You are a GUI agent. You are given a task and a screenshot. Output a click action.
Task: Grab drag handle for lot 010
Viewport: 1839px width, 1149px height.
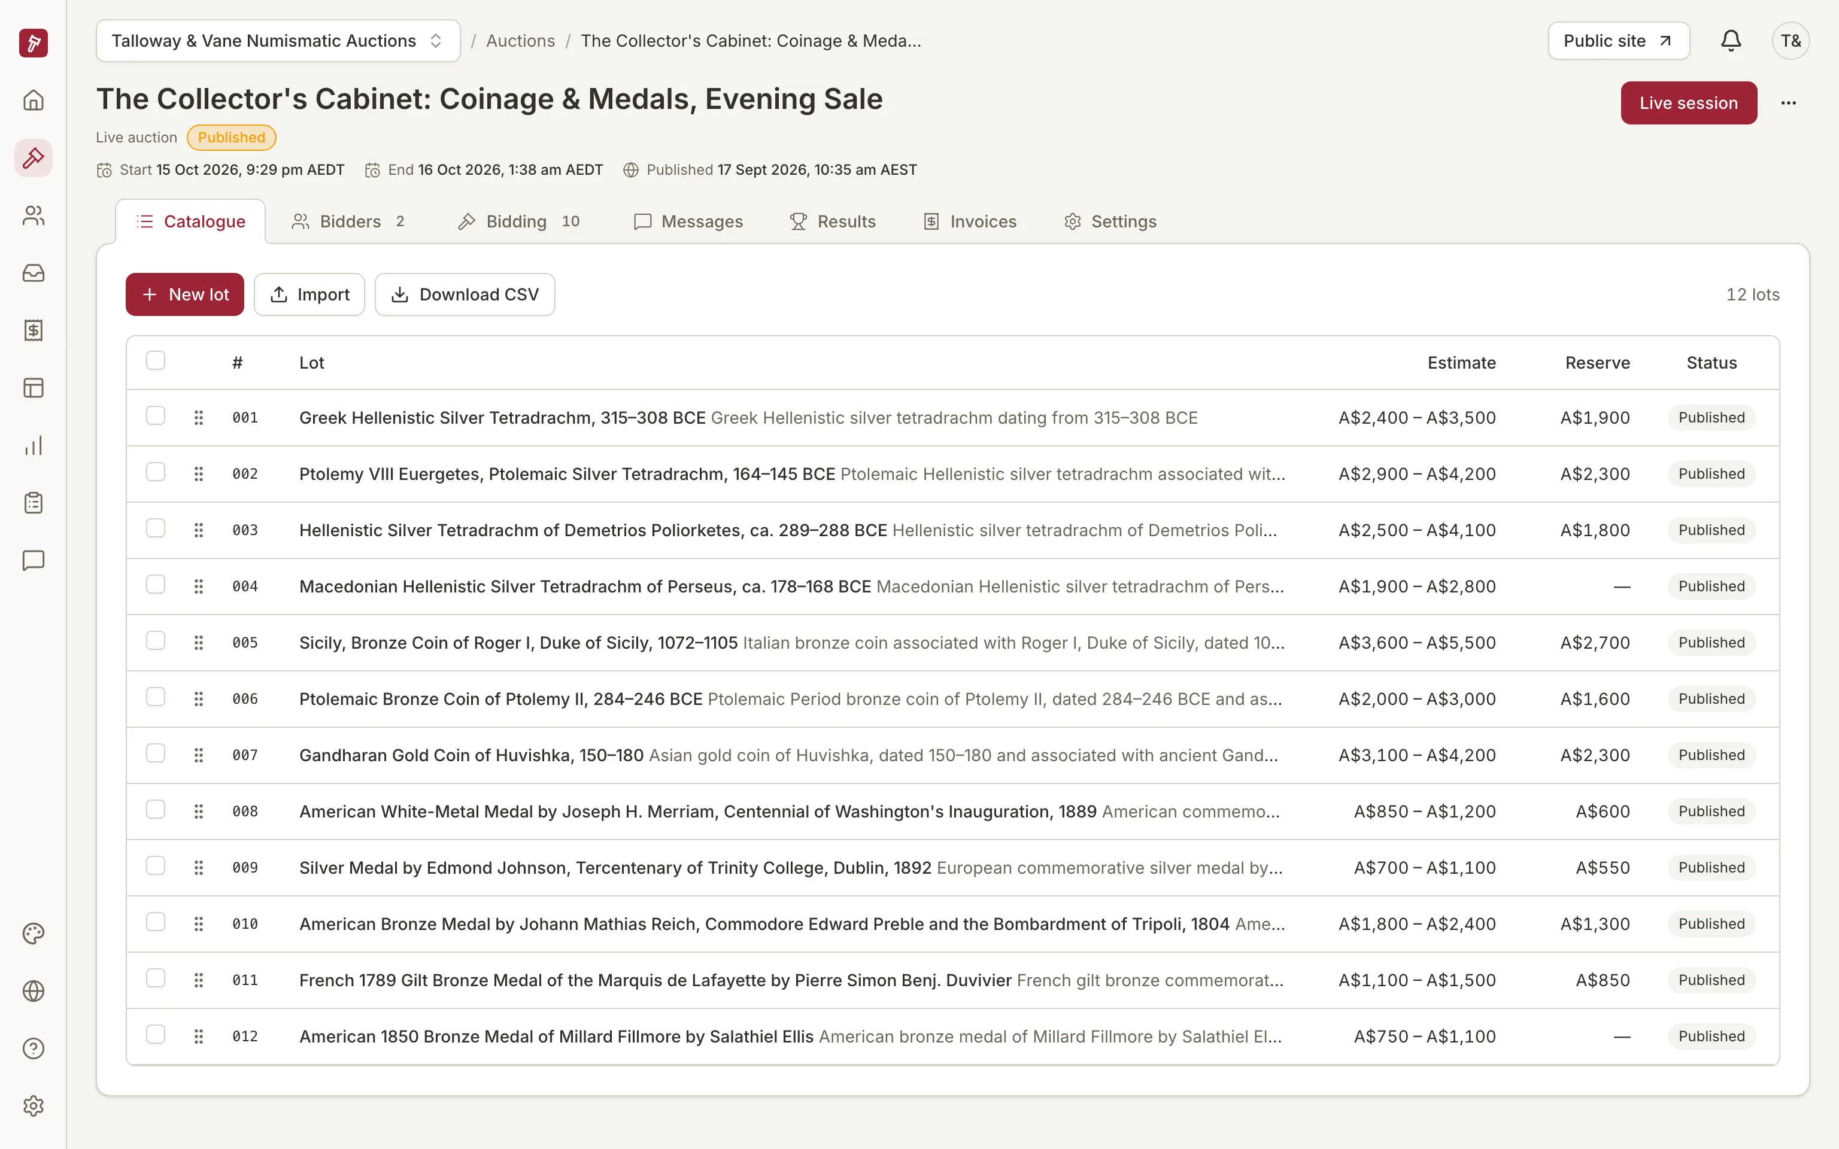[x=198, y=924]
